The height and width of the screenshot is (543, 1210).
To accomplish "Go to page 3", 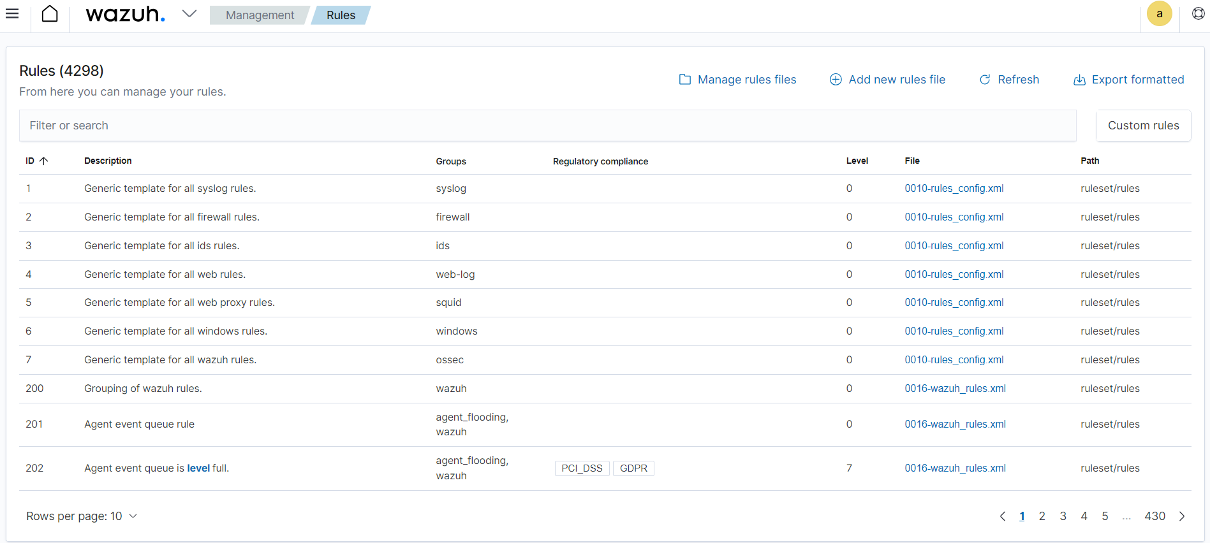I will [1063, 516].
